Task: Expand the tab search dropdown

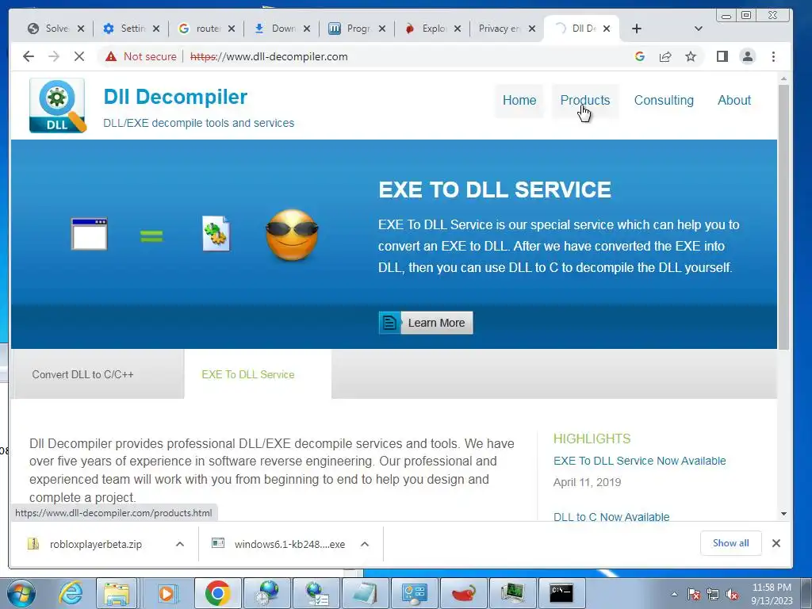Action: (698, 29)
